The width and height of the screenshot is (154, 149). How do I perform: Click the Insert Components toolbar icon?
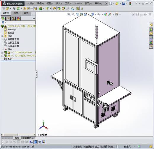pos(7,9)
